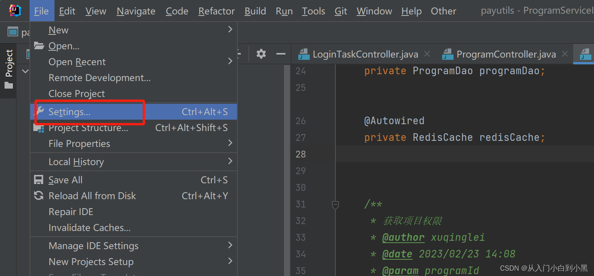The image size is (594, 276).
Task: Choose Settings... in the File menu
Action: click(x=134, y=112)
